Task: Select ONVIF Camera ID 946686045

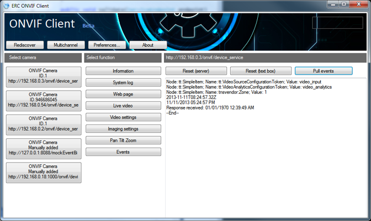Action: tap(44, 101)
